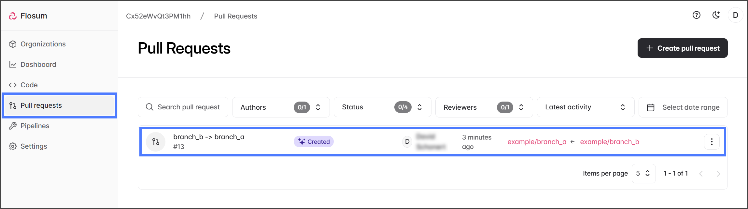
Task: Open the help question mark icon
Action: pos(696,15)
